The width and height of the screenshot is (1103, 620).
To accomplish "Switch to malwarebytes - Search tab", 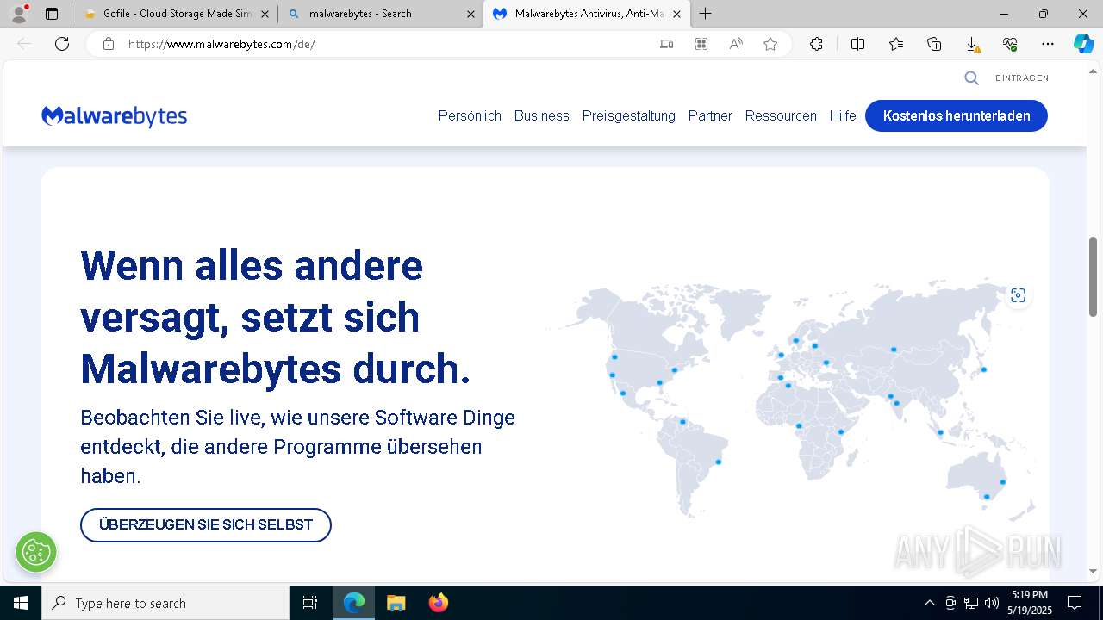I will [x=381, y=14].
